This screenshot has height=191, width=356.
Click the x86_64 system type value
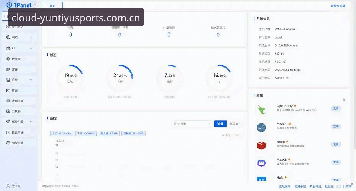coord(279,53)
